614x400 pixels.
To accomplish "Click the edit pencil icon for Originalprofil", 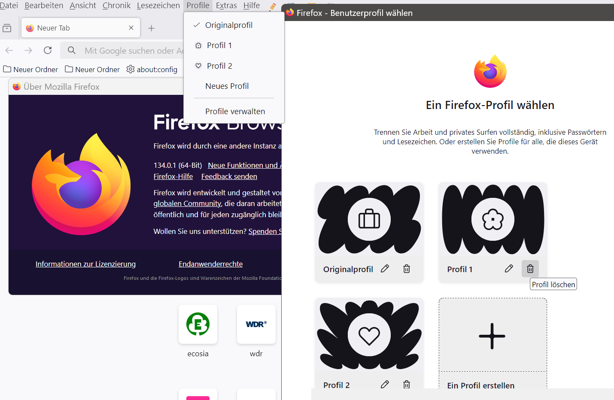I will tap(385, 269).
